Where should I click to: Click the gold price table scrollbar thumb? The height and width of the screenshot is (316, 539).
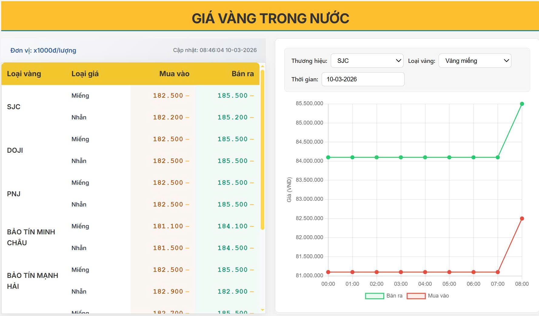tap(263, 150)
